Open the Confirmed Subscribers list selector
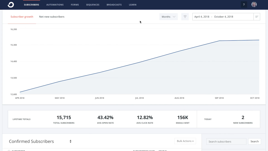 click(x=31, y=141)
